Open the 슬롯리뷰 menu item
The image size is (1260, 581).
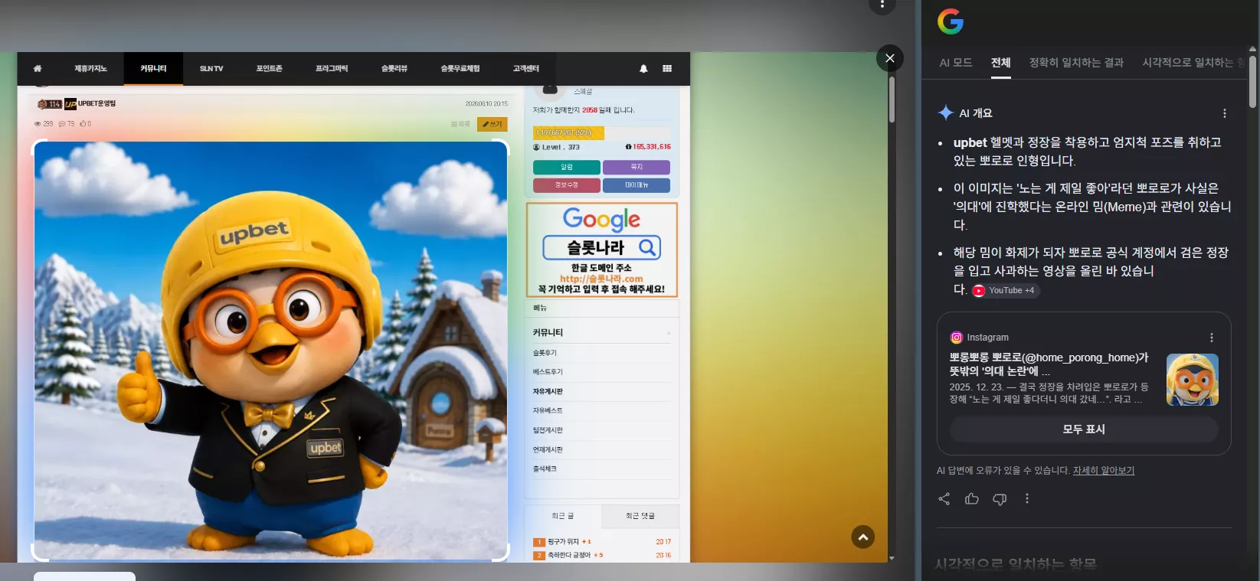(x=394, y=69)
